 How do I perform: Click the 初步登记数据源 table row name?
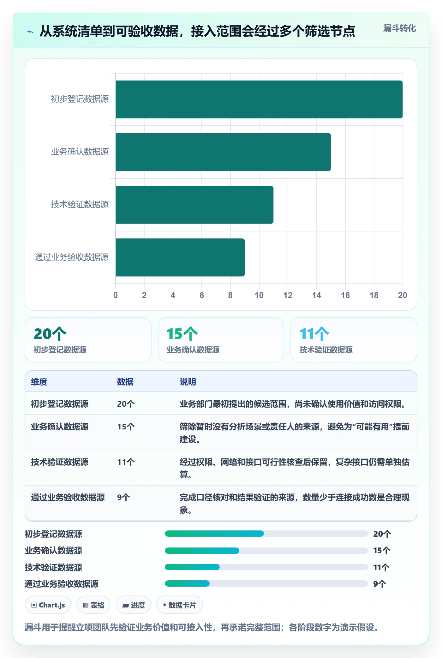tap(60, 404)
